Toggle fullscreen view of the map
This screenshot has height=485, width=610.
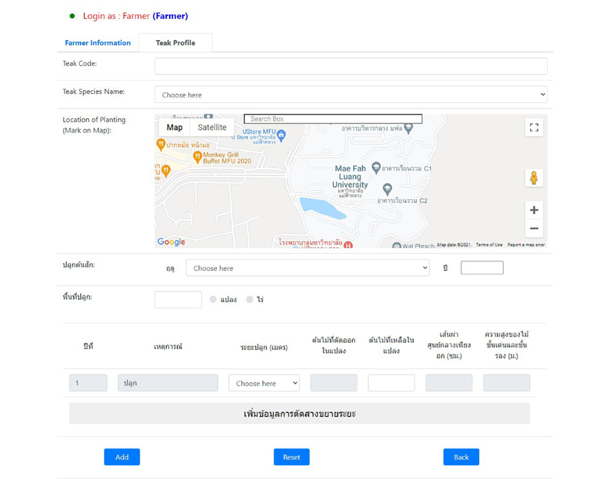[534, 127]
